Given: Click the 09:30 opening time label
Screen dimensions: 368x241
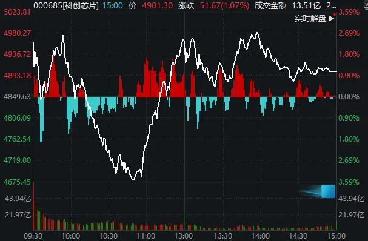Looking at the screenshot, I should coord(33,236).
